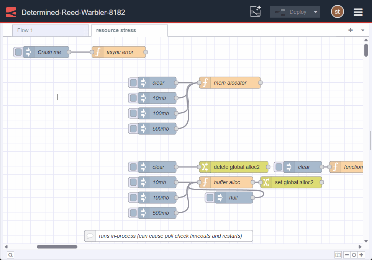Screen dimensions: 372x260
Task: Trigger the clear inject node button
Action: 132,82
